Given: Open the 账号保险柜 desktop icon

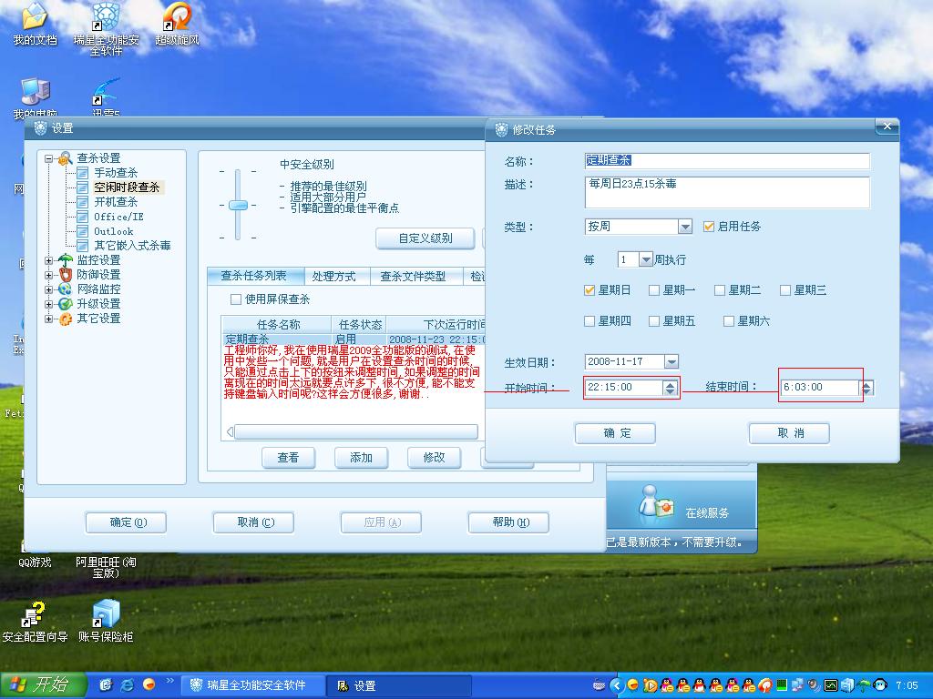Looking at the screenshot, I should tap(106, 613).
